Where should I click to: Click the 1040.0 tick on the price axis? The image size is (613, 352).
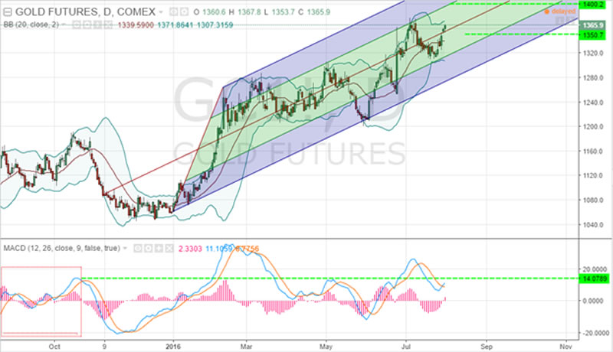(x=592, y=225)
